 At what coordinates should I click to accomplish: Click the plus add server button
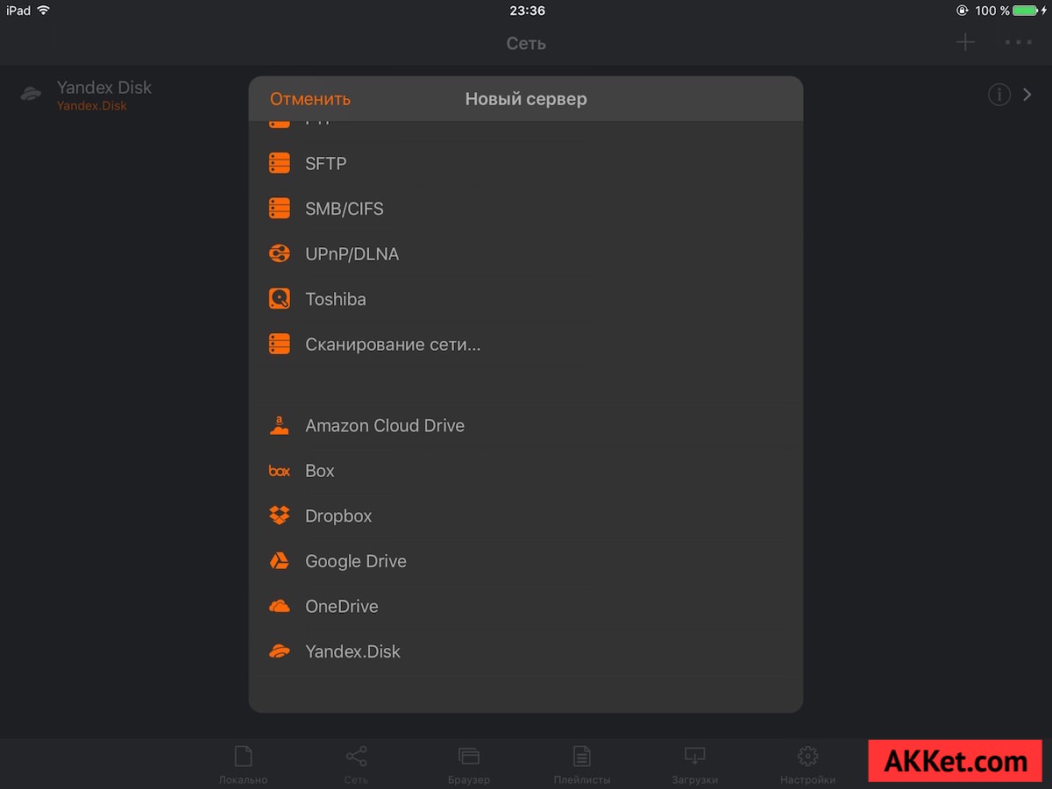coord(965,42)
